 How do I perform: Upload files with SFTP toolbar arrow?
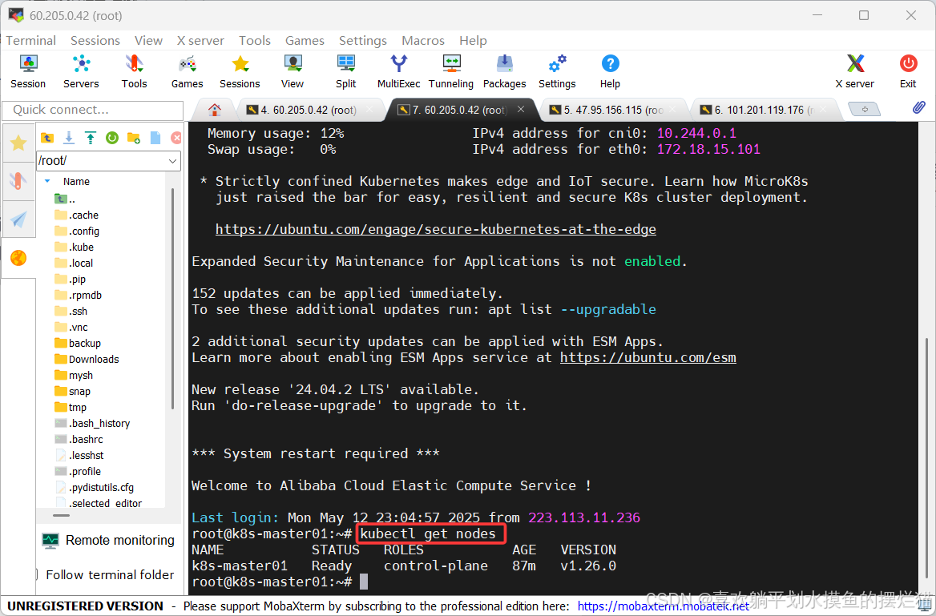coord(90,138)
